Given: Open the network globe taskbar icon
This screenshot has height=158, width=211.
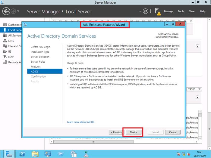Looking at the screenshot, I should pyautogui.click(x=86, y=154).
